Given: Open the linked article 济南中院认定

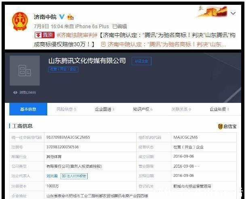Looking at the screenshot, I should tap(163, 44).
